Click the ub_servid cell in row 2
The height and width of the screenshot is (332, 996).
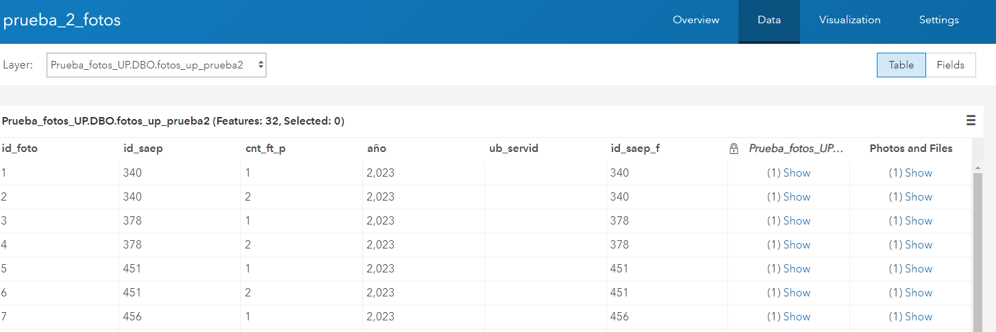click(545, 197)
